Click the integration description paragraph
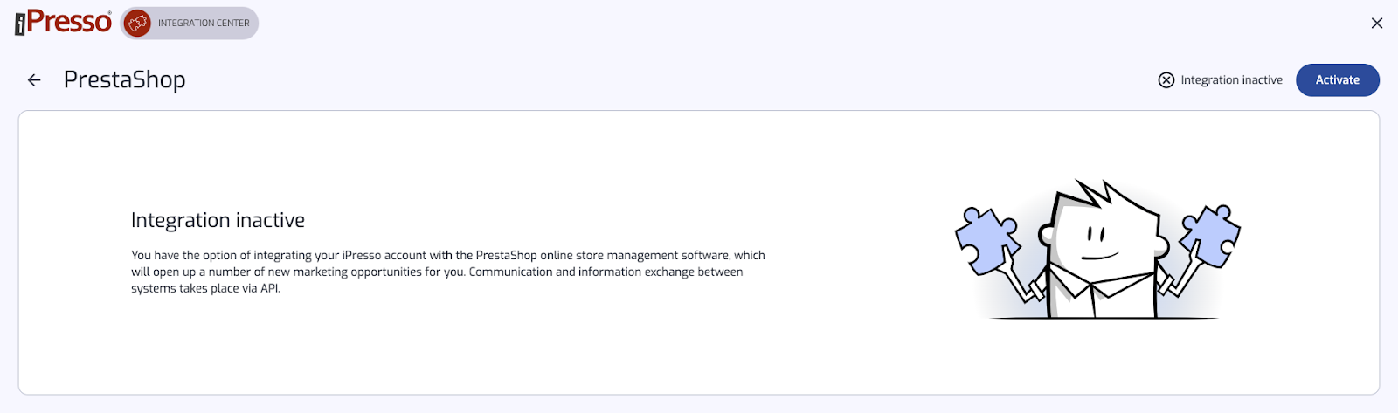The image size is (1398, 413). coord(447,272)
